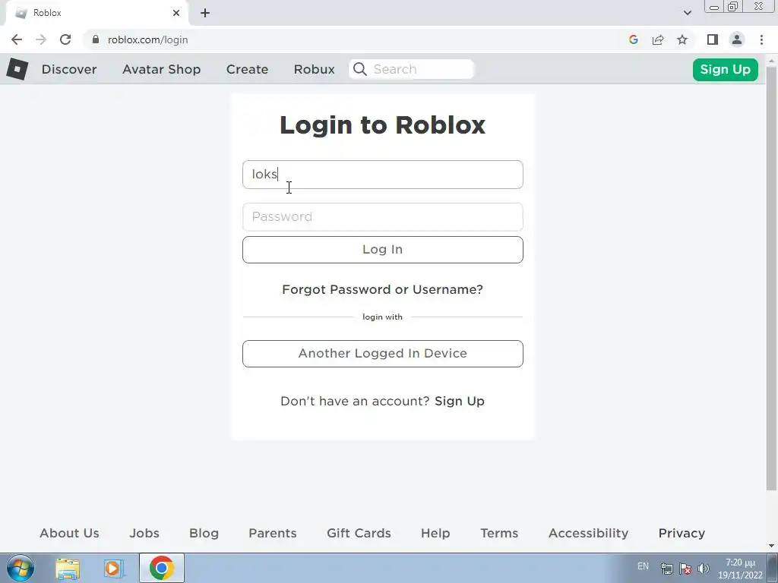778x583 pixels.
Task: Click the Show desktop button
Action: pyautogui.click(x=773, y=568)
